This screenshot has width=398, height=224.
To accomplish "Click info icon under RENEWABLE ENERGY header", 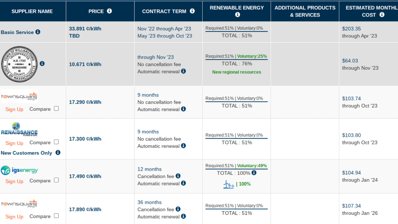I will point(237,15).
